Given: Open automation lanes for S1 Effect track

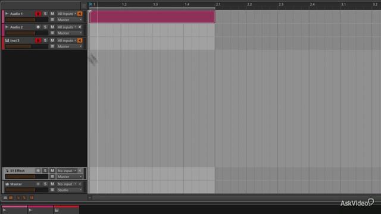Looking at the screenshot, I should coord(52,177).
